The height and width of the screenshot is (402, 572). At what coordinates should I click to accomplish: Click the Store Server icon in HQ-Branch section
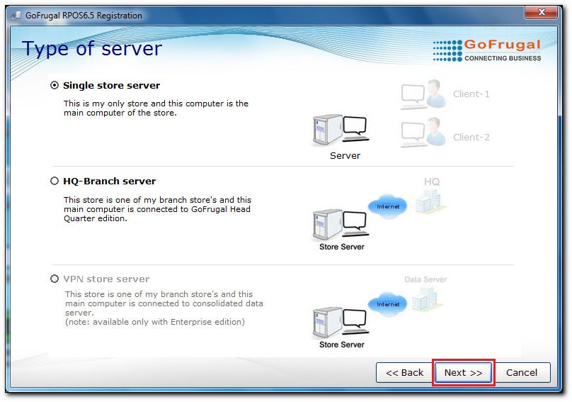[341, 225]
